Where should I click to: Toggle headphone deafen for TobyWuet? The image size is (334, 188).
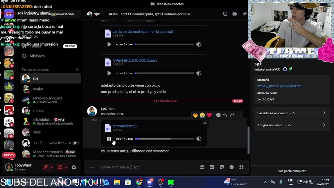60,167
